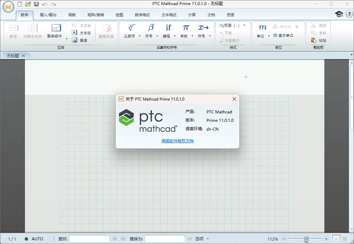Switch to the 文档 ribbon tab

211,15
